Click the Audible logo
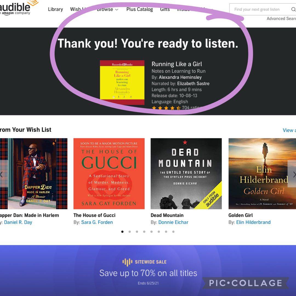 tap(16, 8)
